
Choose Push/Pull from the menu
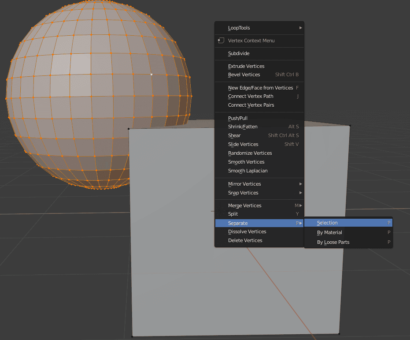click(238, 118)
